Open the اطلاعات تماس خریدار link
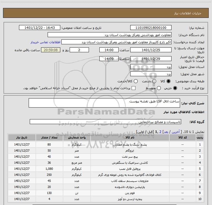 (x=45, y=42)
